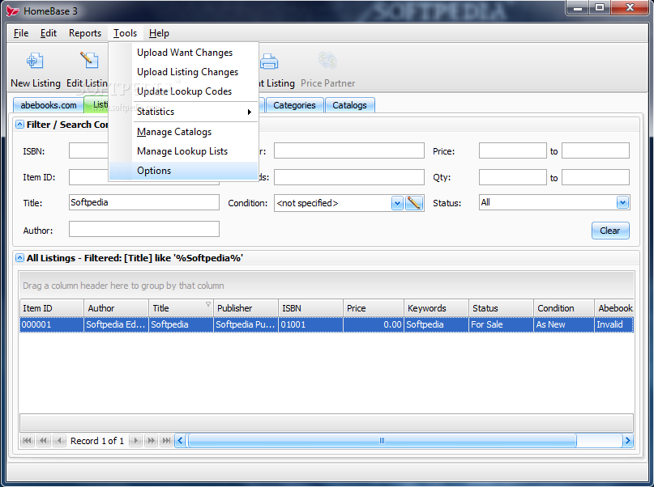Click the Price Partner toolbar icon

pos(327,61)
